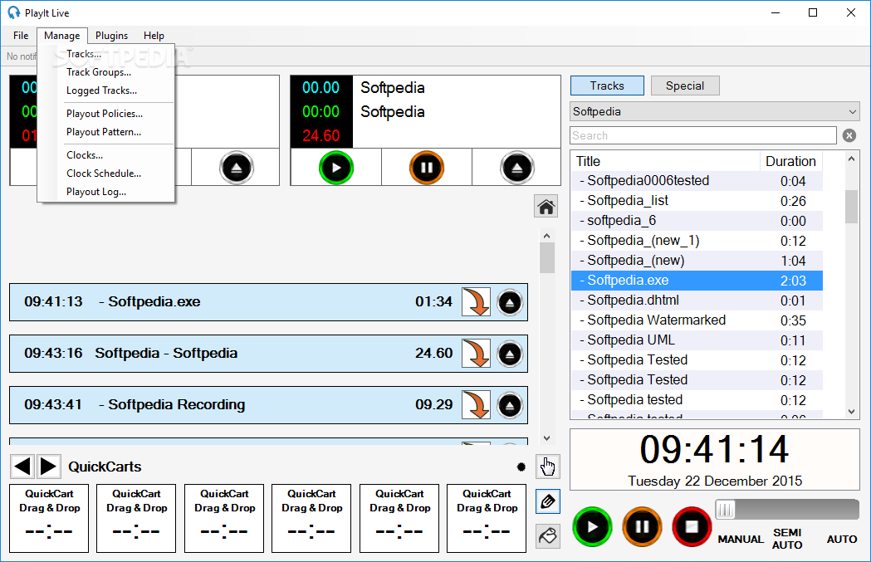Click the 09:41:14 clock display

[714, 449]
